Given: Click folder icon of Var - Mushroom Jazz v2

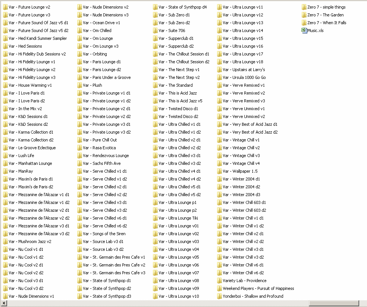Looking at the screenshot, I should 5,242.
